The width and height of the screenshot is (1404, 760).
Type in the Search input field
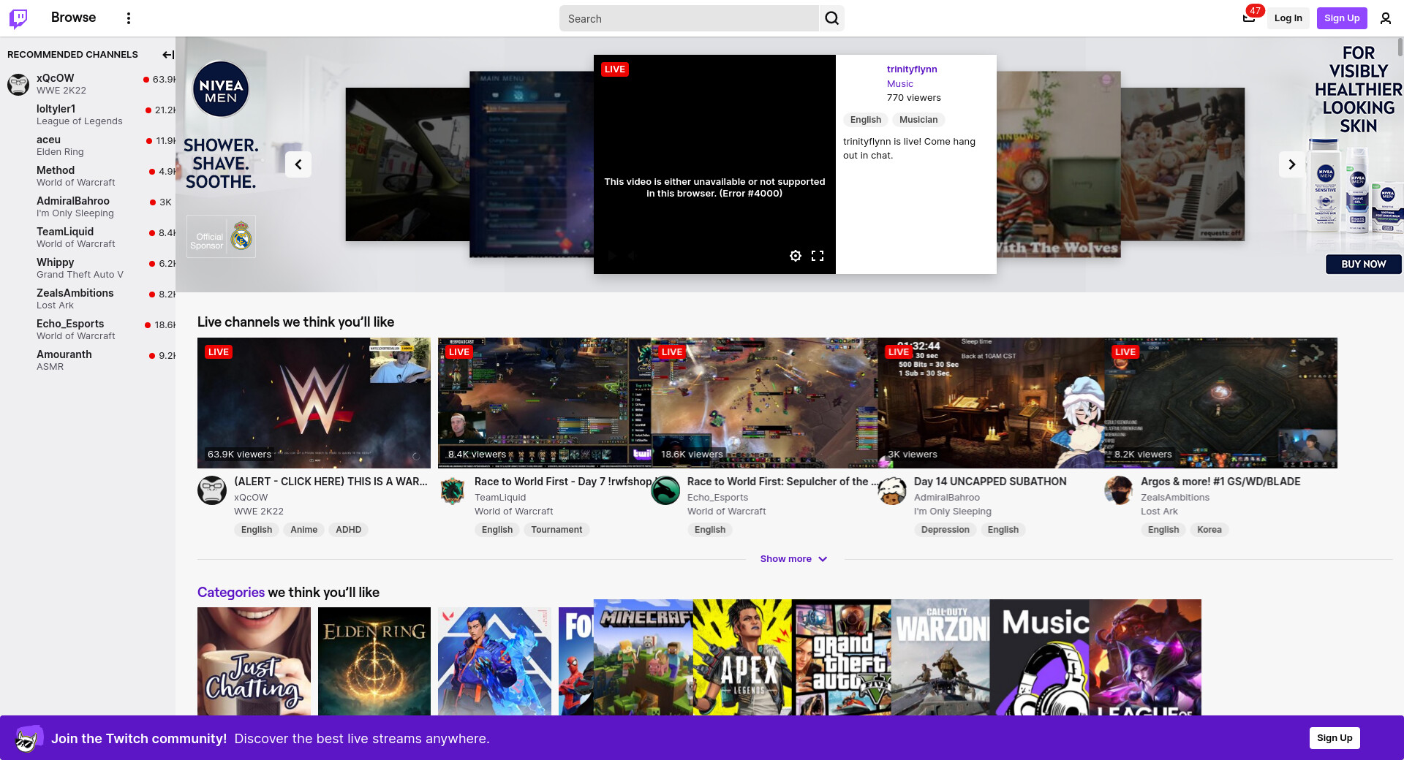[689, 19]
